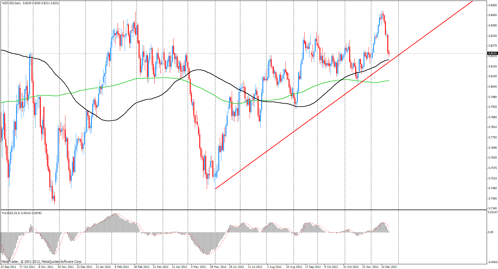Click the OHLC values beside the chart title
The height and width of the screenshot is (269, 498).
pyautogui.click(x=41, y=3)
